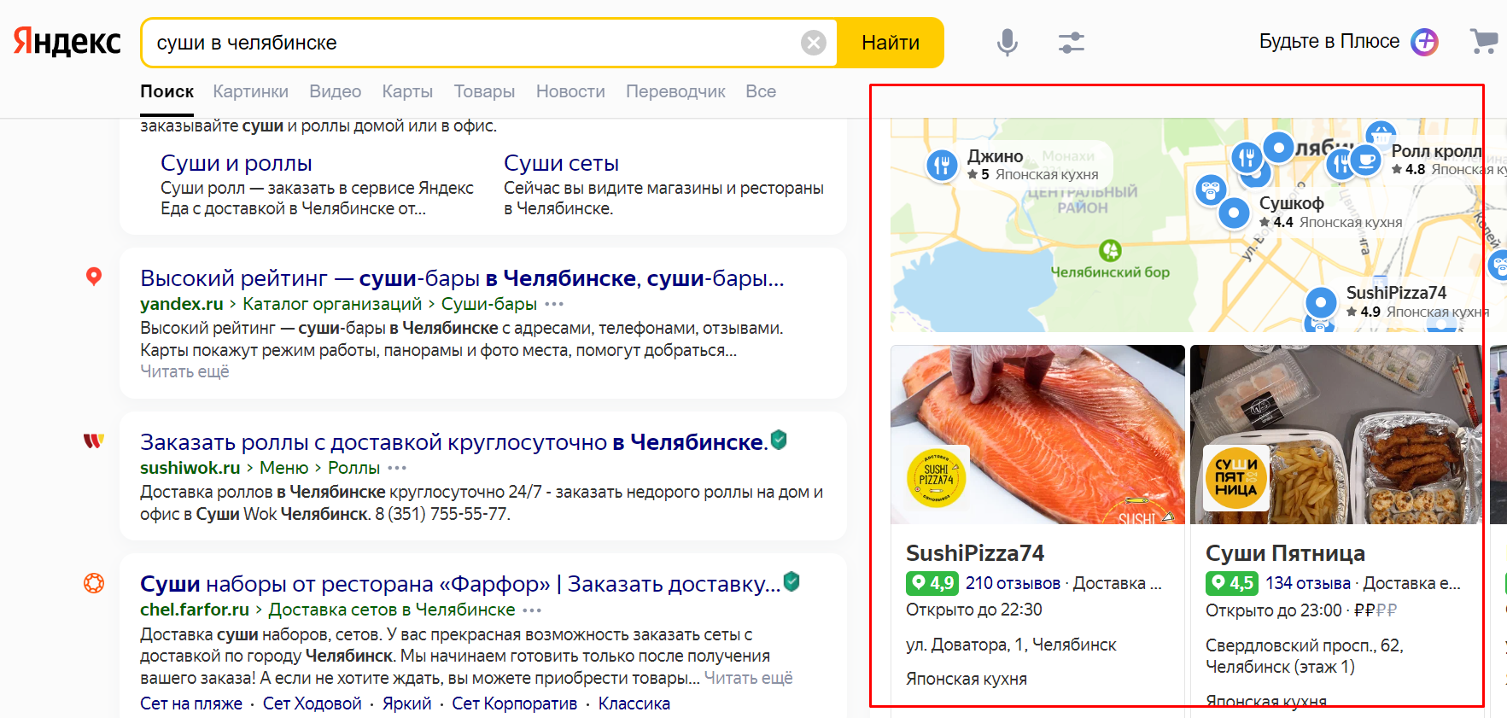Click the Джино label on the map
Viewport: 1507px width, 718px height.
pos(996,156)
